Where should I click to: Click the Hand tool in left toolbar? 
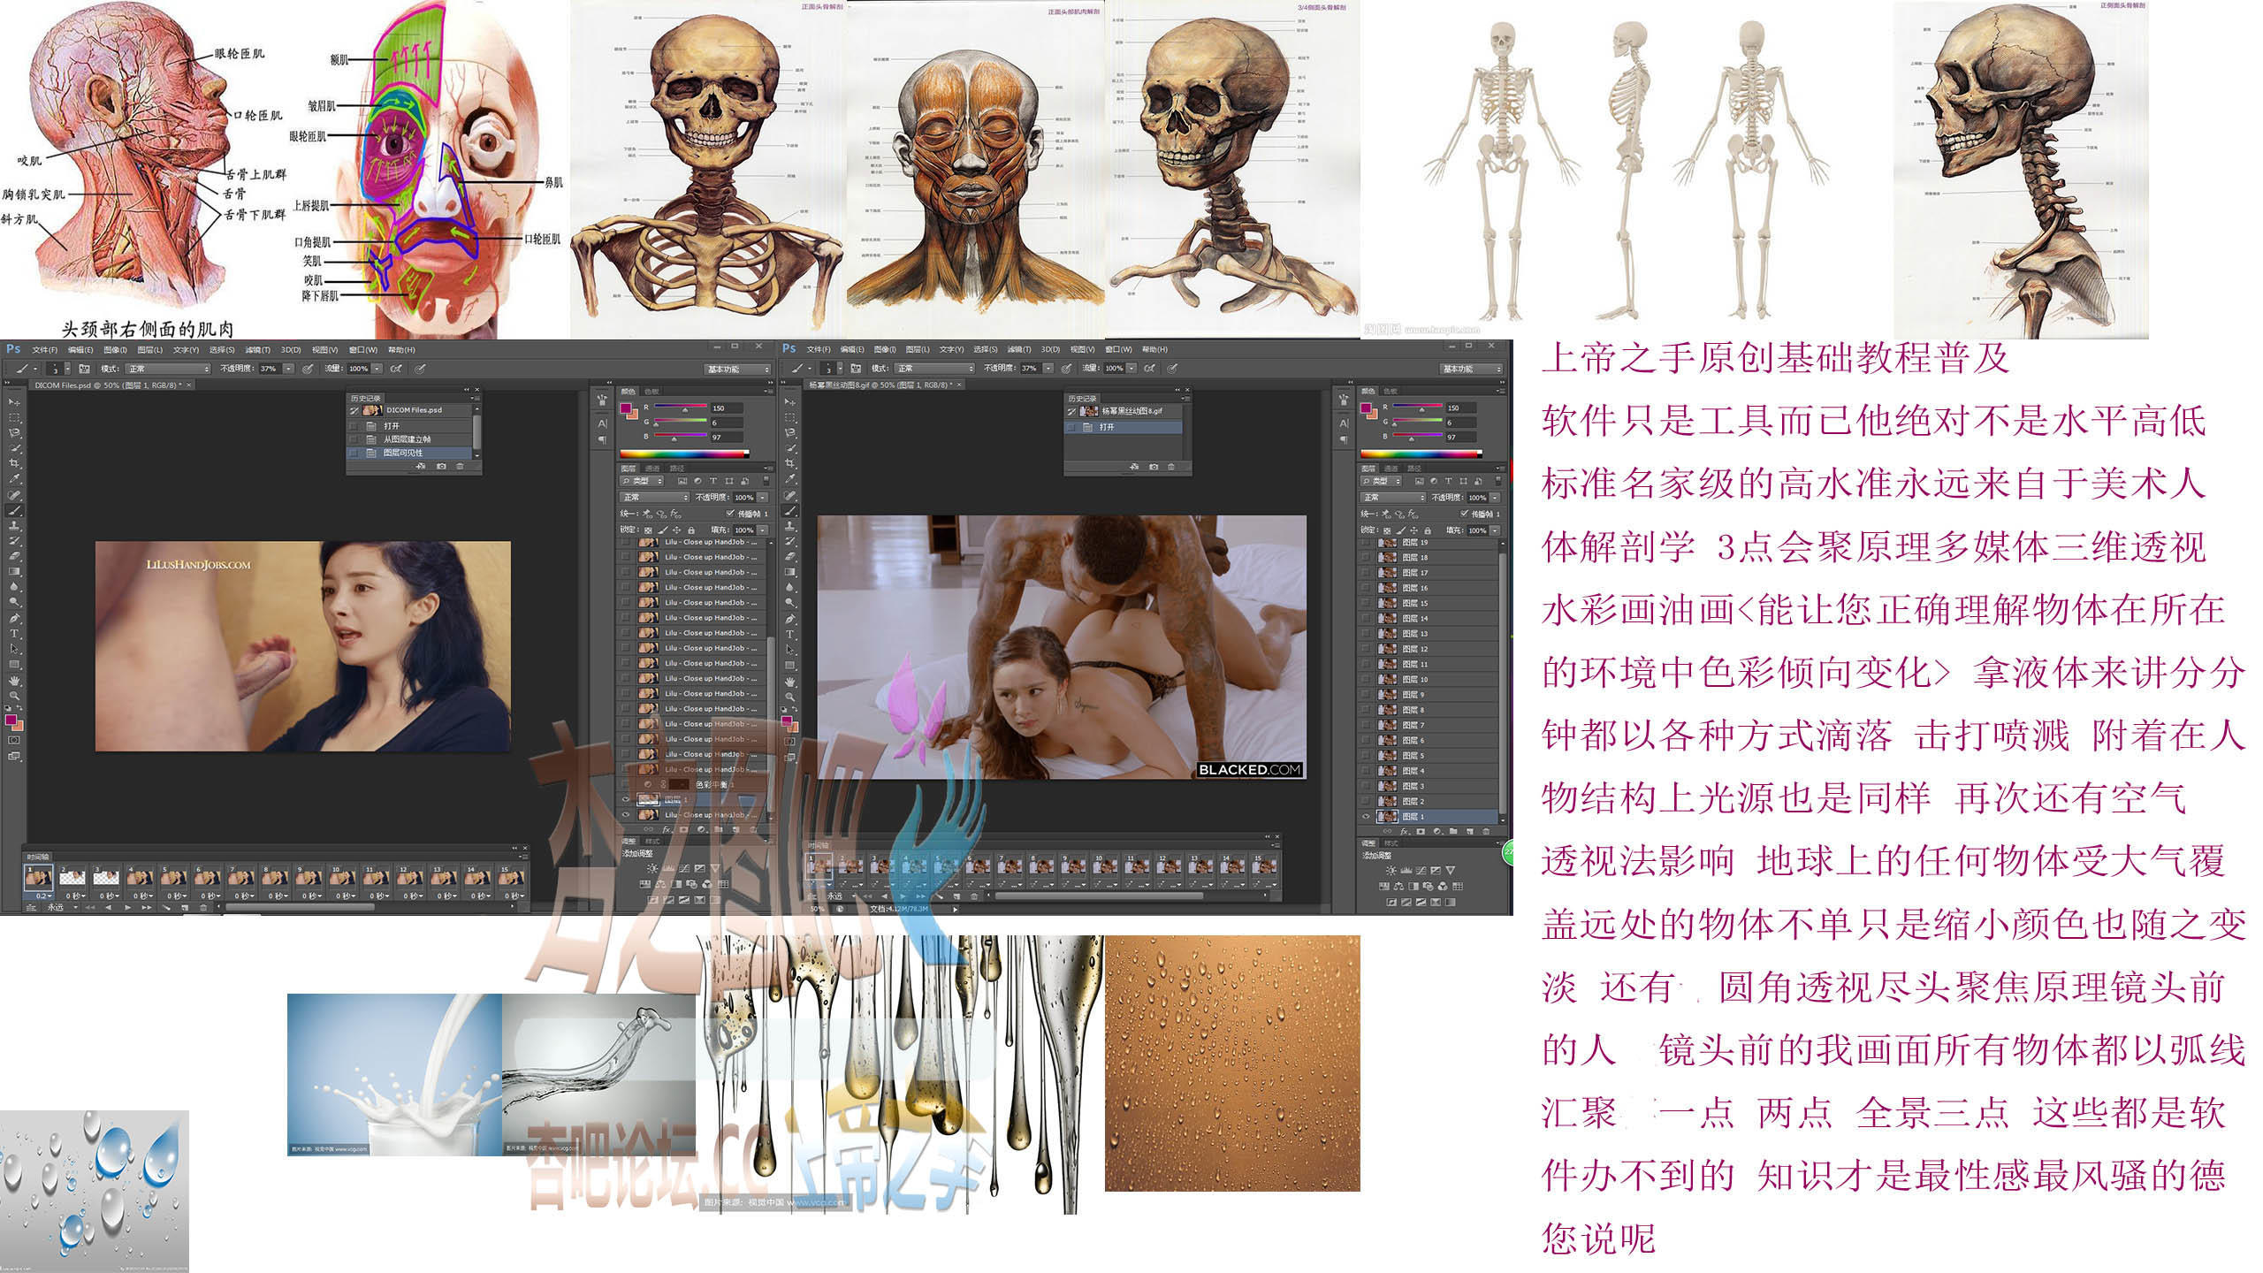click(x=14, y=681)
